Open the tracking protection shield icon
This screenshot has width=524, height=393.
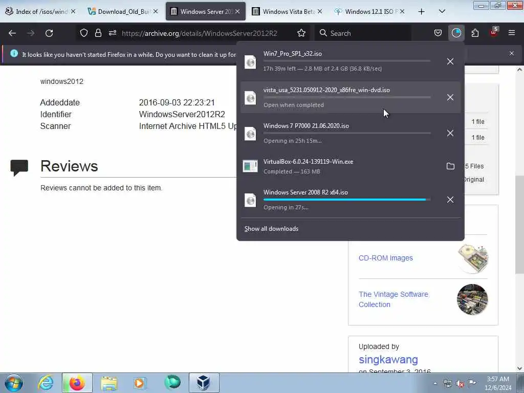pyautogui.click(x=84, y=33)
